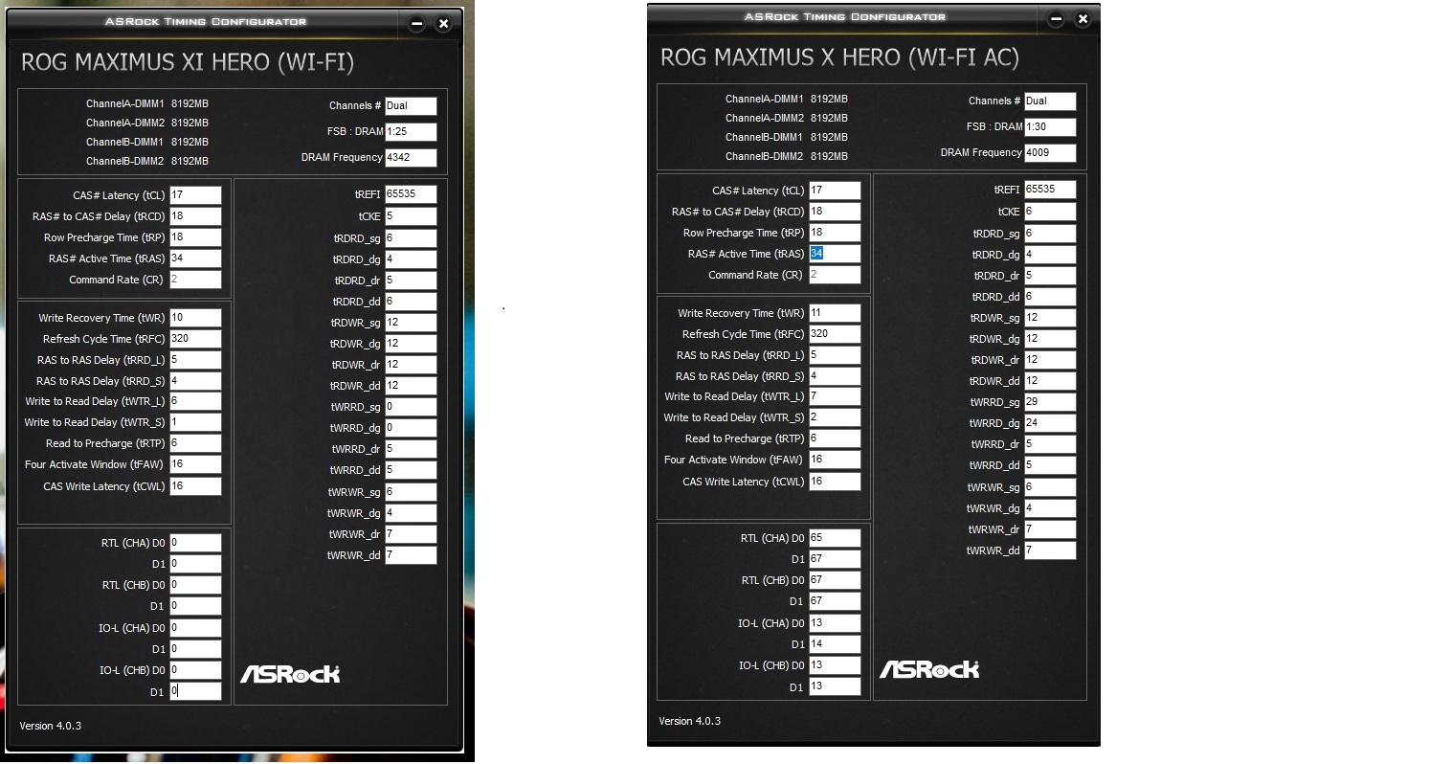1429x764 pixels.
Task: Click ChannelA-DIMM1 8192MB in XI HERO window
Action: (147, 104)
